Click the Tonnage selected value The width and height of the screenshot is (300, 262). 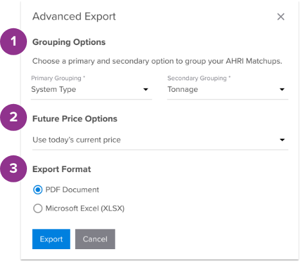tap(182, 89)
